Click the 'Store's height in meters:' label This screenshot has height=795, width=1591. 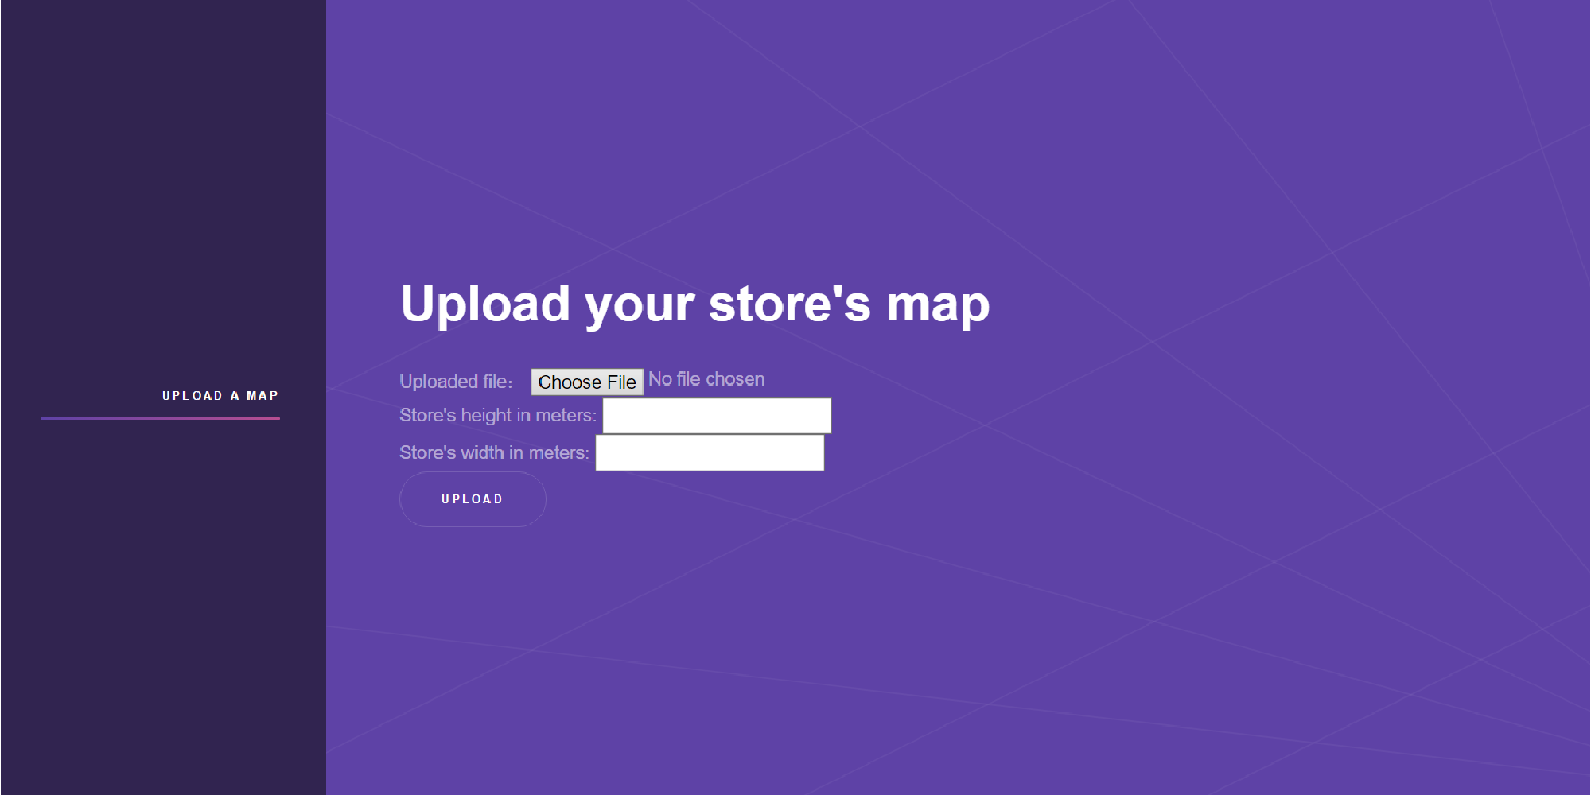click(x=498, y=416)
